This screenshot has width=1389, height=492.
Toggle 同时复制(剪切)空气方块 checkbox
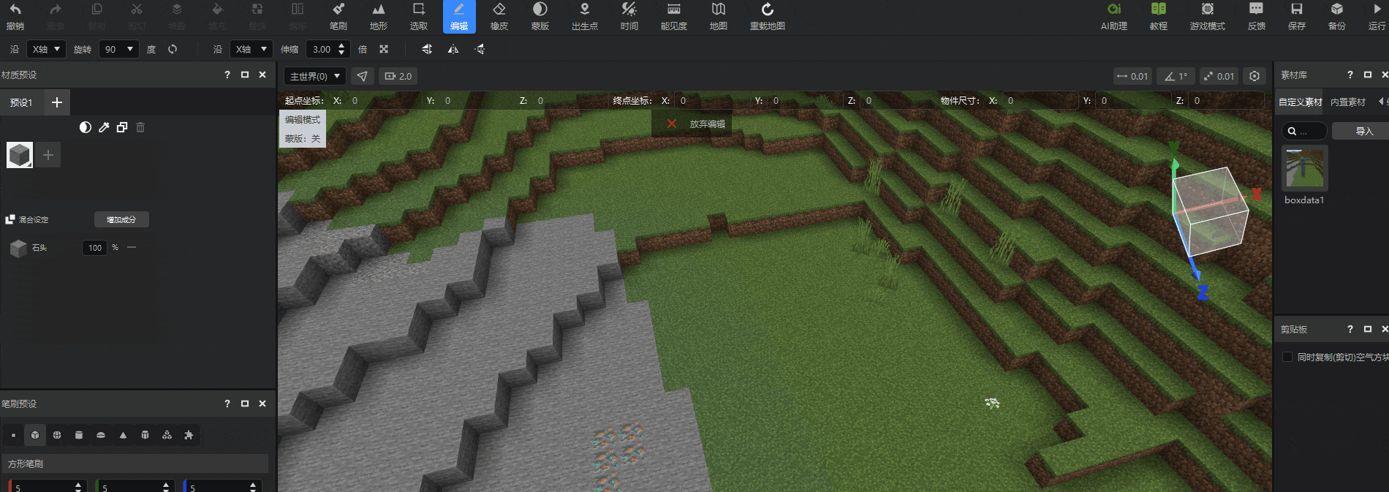coord(1287,357)
